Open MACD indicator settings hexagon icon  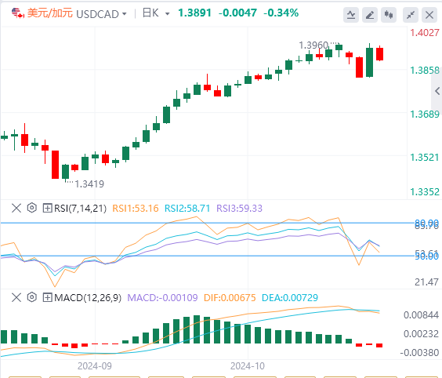[32, 297]
